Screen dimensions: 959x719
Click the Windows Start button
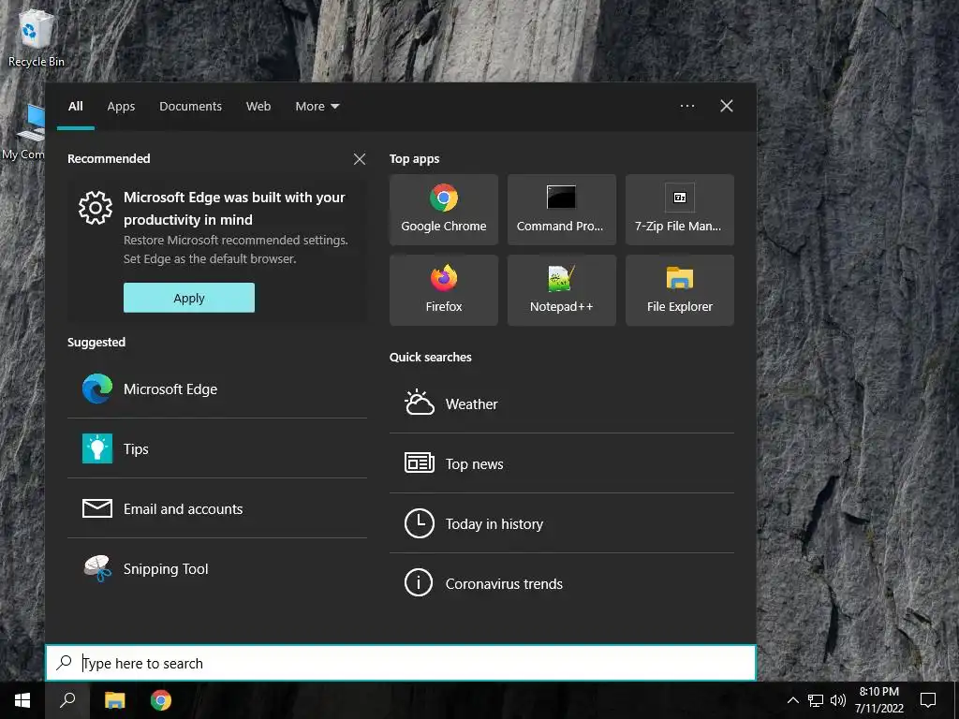pos(22,700)
